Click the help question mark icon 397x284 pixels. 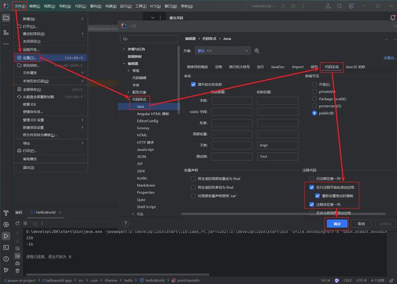(x=126, y=224)
